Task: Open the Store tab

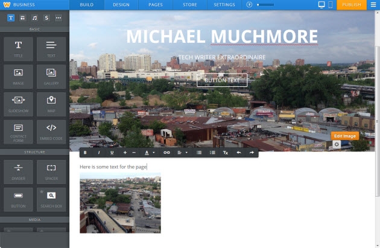Action: tap(190, 4)
